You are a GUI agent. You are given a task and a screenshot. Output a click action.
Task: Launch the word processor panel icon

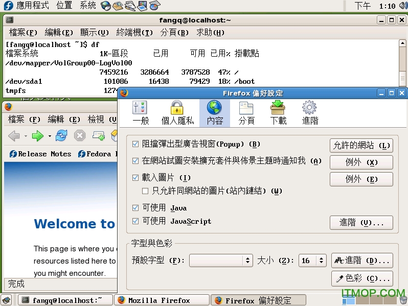pos(130,6)
